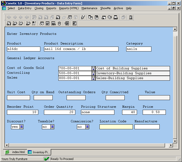Image resolution: width=182 pixels, height=162 pixels.
Task: Toggle the Commission? yes/no selector
Action: click(x=87, y=127)
